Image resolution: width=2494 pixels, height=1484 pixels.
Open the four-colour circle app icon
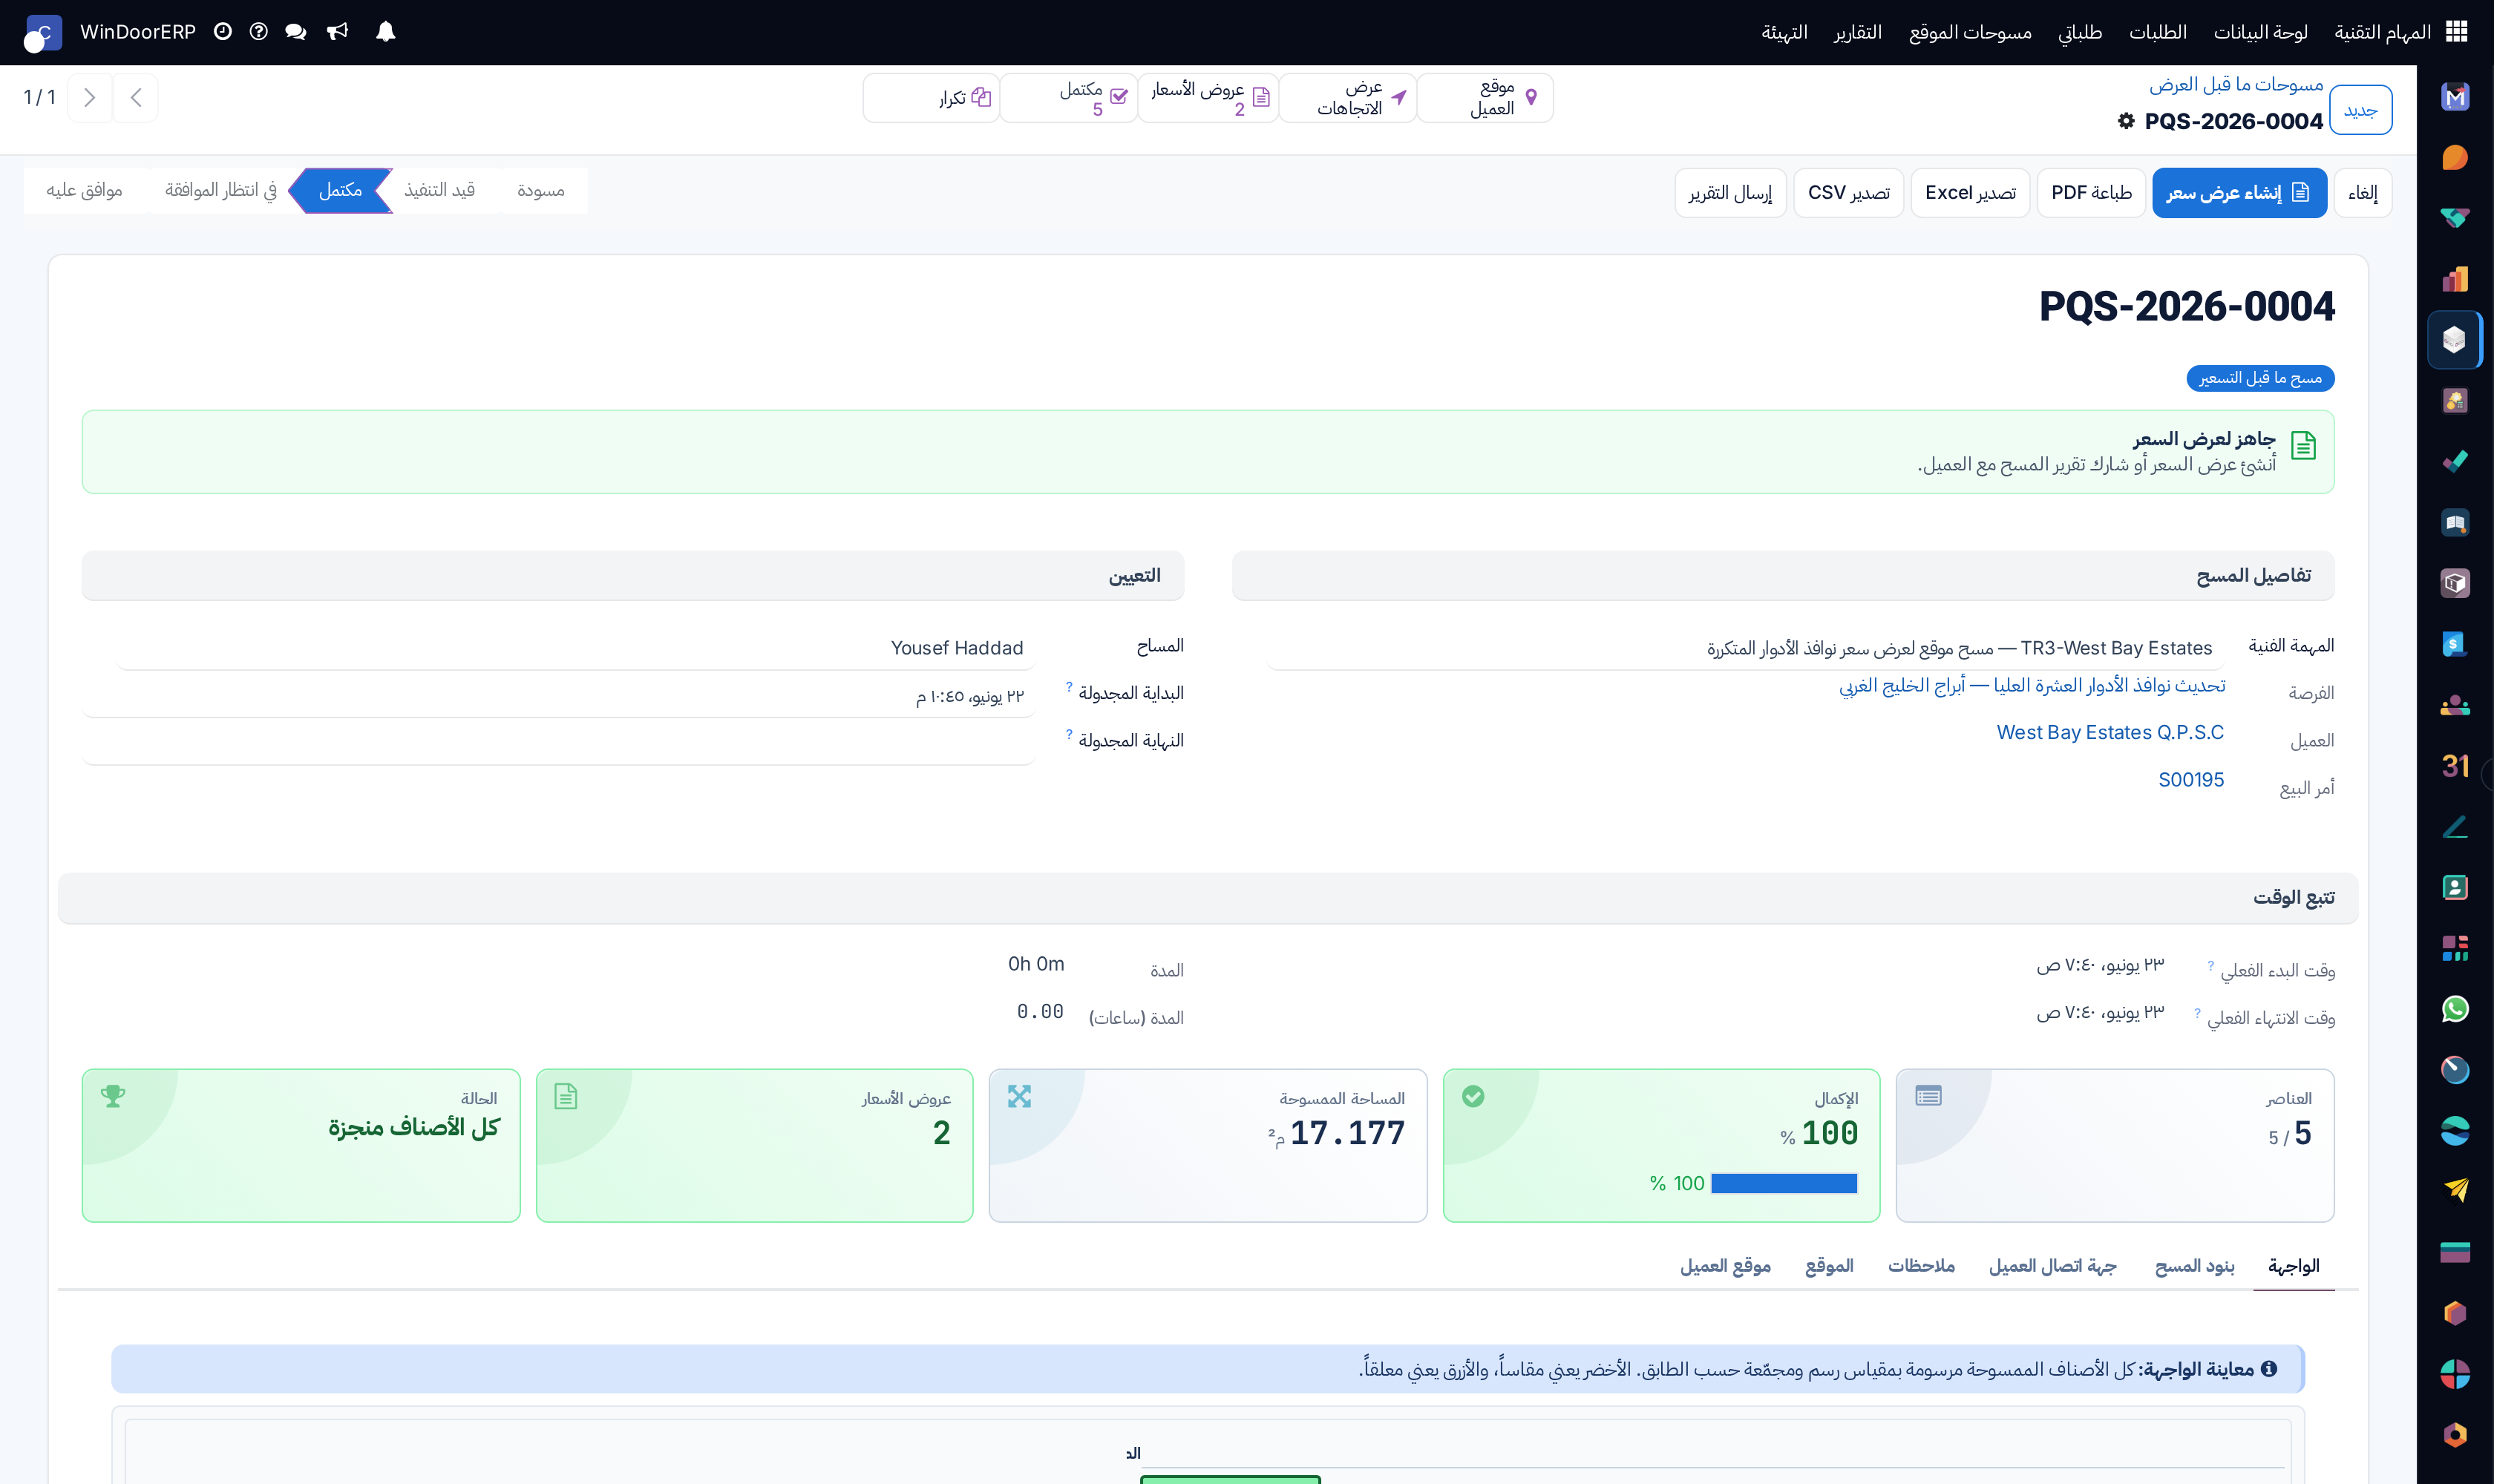[2454, 1374]
